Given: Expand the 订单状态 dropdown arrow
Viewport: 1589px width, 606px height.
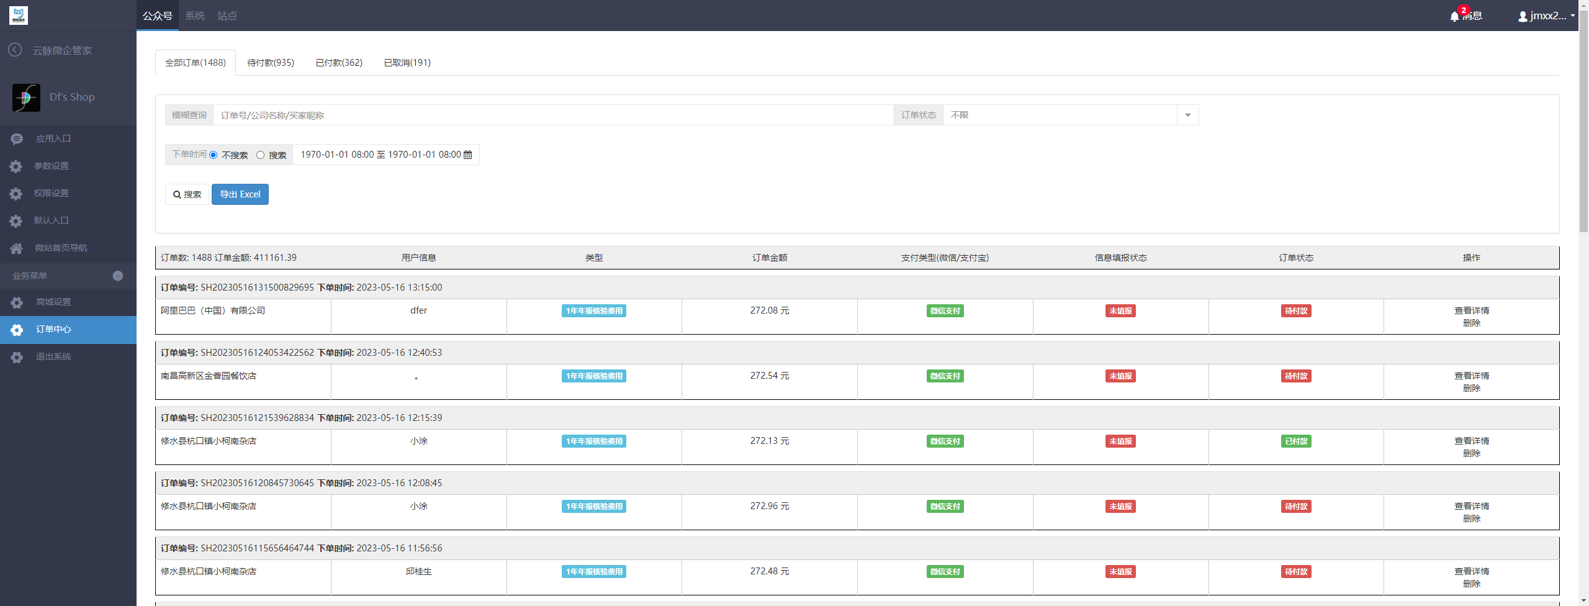Looking at the screenshot, I should [1187, 115].
